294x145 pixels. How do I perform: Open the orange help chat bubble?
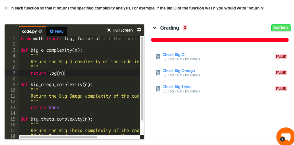286,136
